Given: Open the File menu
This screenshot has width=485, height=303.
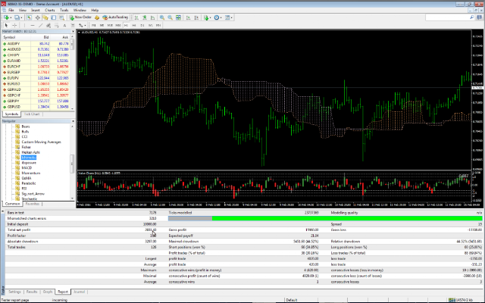Looking at the screenshot, I should (x=11, y=10).
